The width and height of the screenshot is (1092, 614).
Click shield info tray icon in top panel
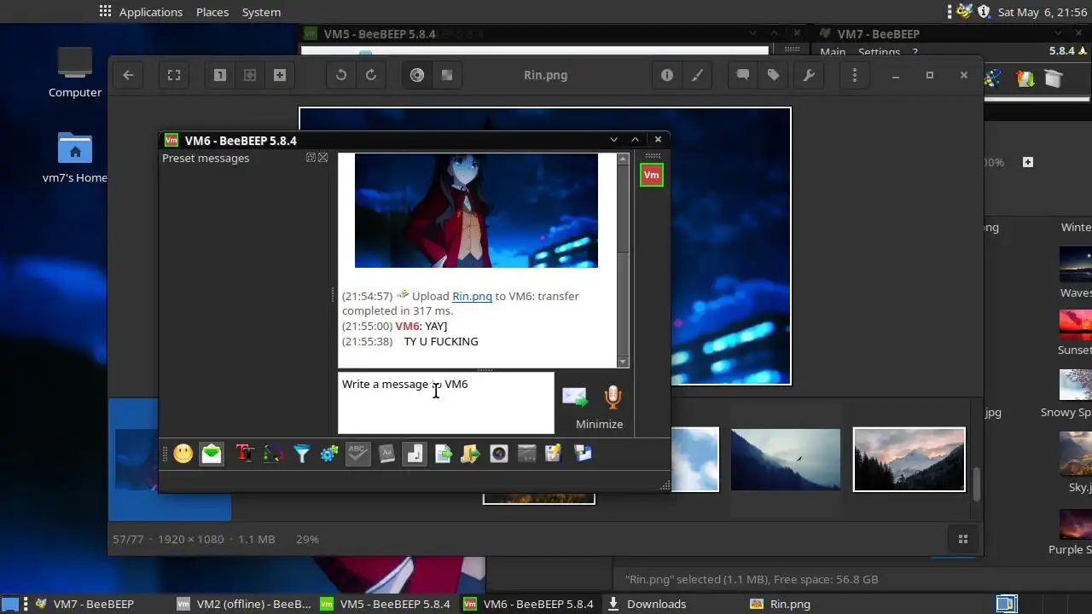pos(984,12)
